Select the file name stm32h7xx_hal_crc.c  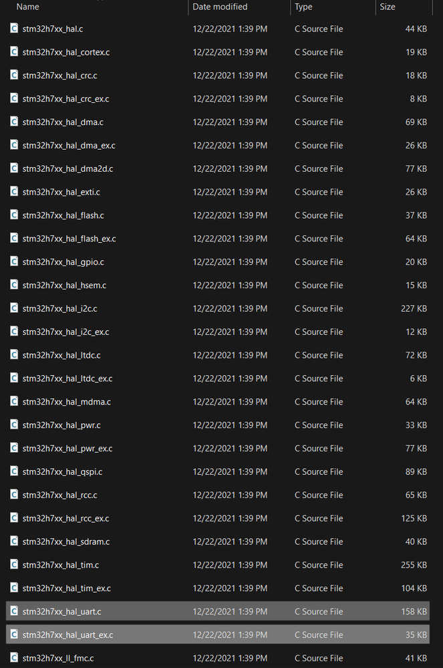59,76
